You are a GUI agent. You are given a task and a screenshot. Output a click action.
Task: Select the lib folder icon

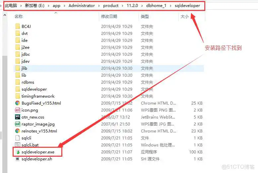(x=18, y=75)
